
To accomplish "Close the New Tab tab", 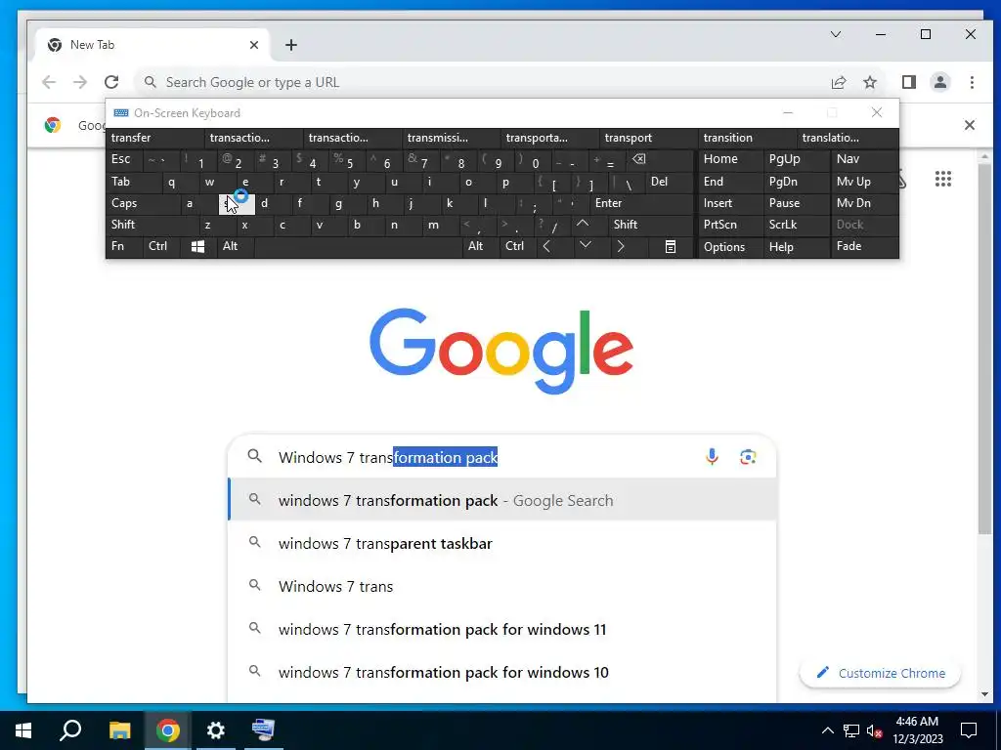I will [254, 45].
